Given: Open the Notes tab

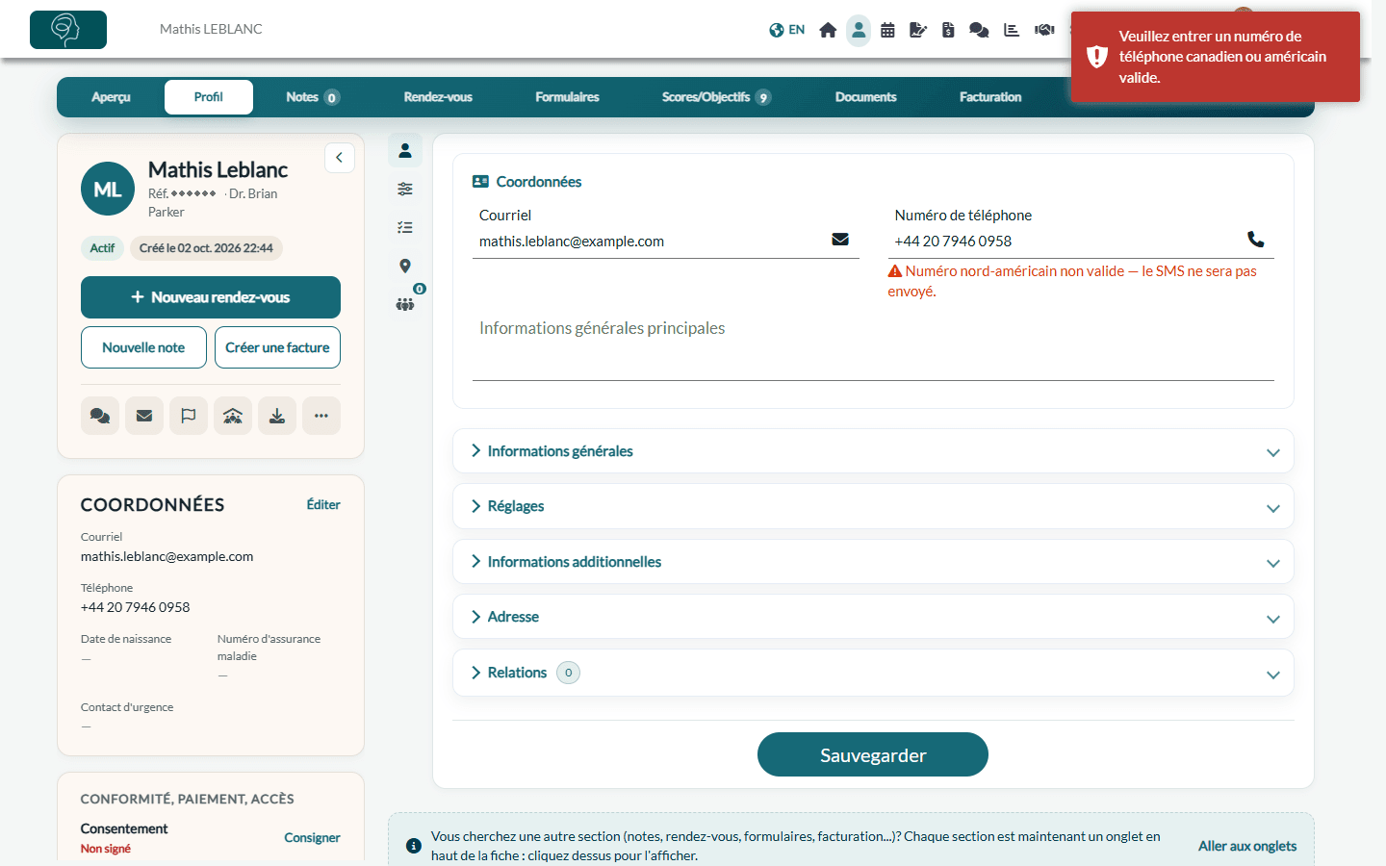Looking at the screenshot, I should 313,97.
